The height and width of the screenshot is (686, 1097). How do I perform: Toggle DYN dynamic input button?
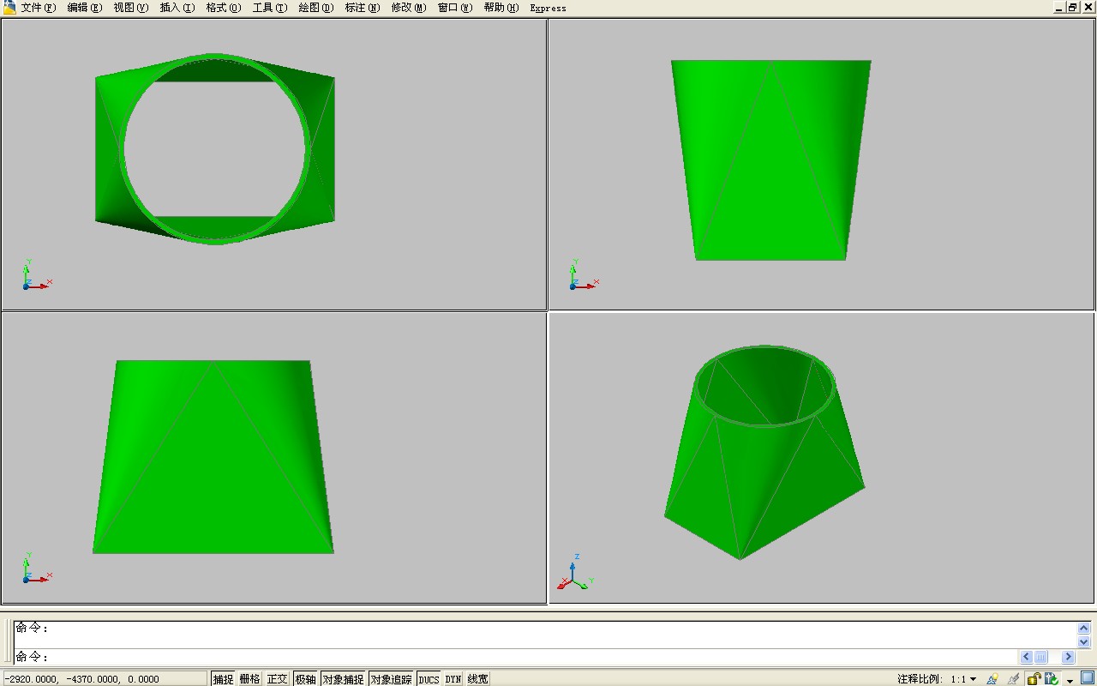(453, 679)
